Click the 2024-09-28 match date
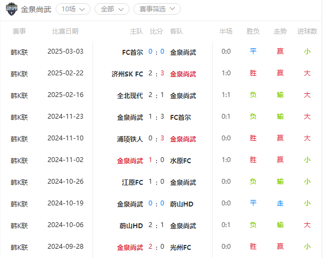Image resolution: width=323 pixels, height=258 pixels. pyautogui.click(x=65, y=247)
